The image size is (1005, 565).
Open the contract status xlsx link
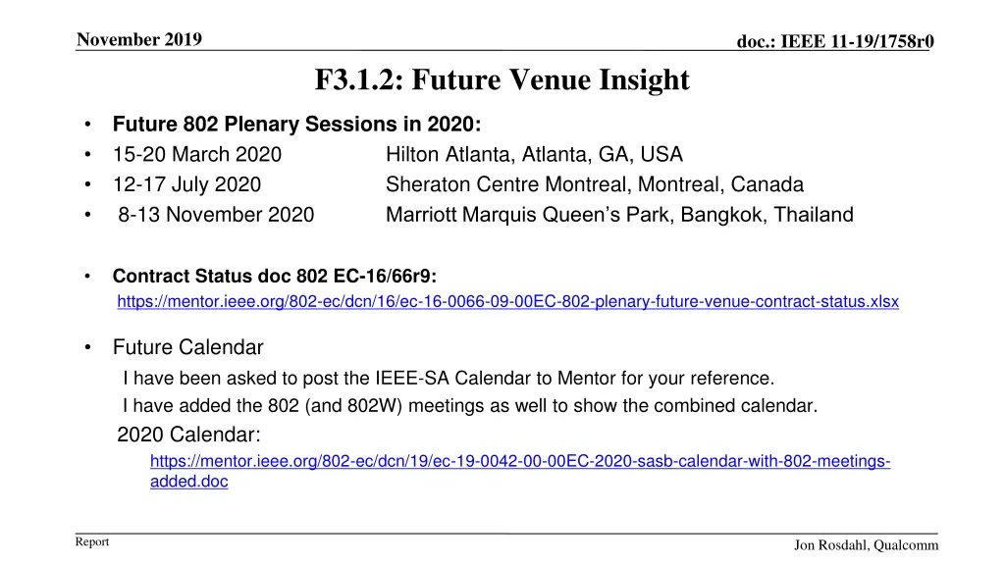click(507, 302)
